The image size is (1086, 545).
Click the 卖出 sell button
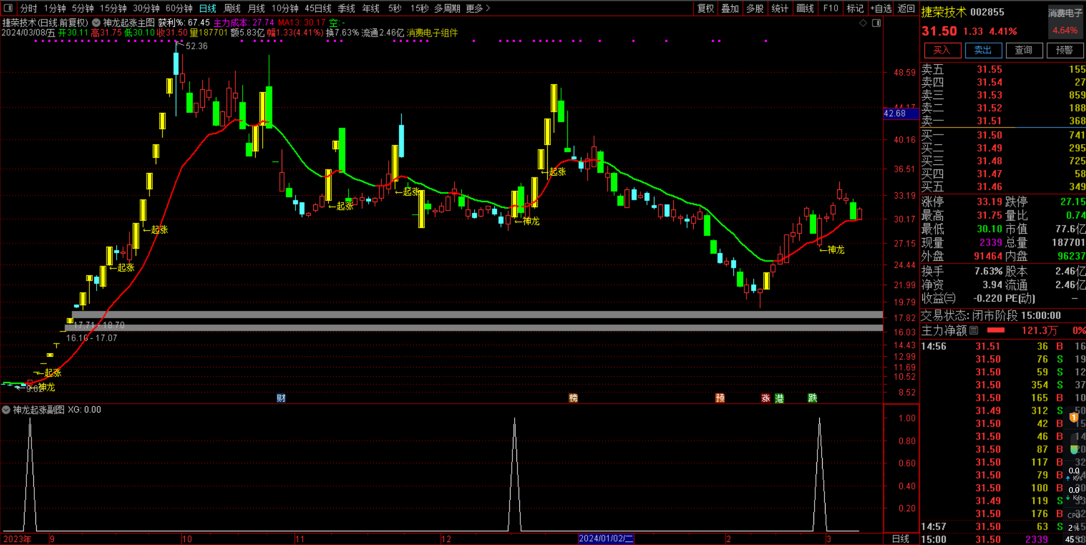tap(983, 50)
